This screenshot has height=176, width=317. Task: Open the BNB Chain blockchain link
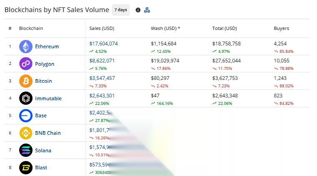click(x=48, y=133)
